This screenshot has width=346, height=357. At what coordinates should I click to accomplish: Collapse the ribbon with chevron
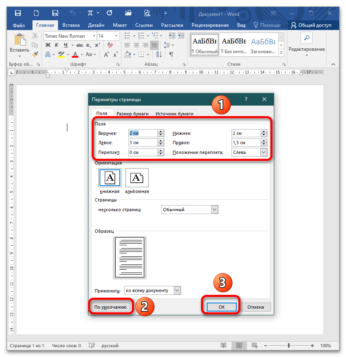click(333, 65)
